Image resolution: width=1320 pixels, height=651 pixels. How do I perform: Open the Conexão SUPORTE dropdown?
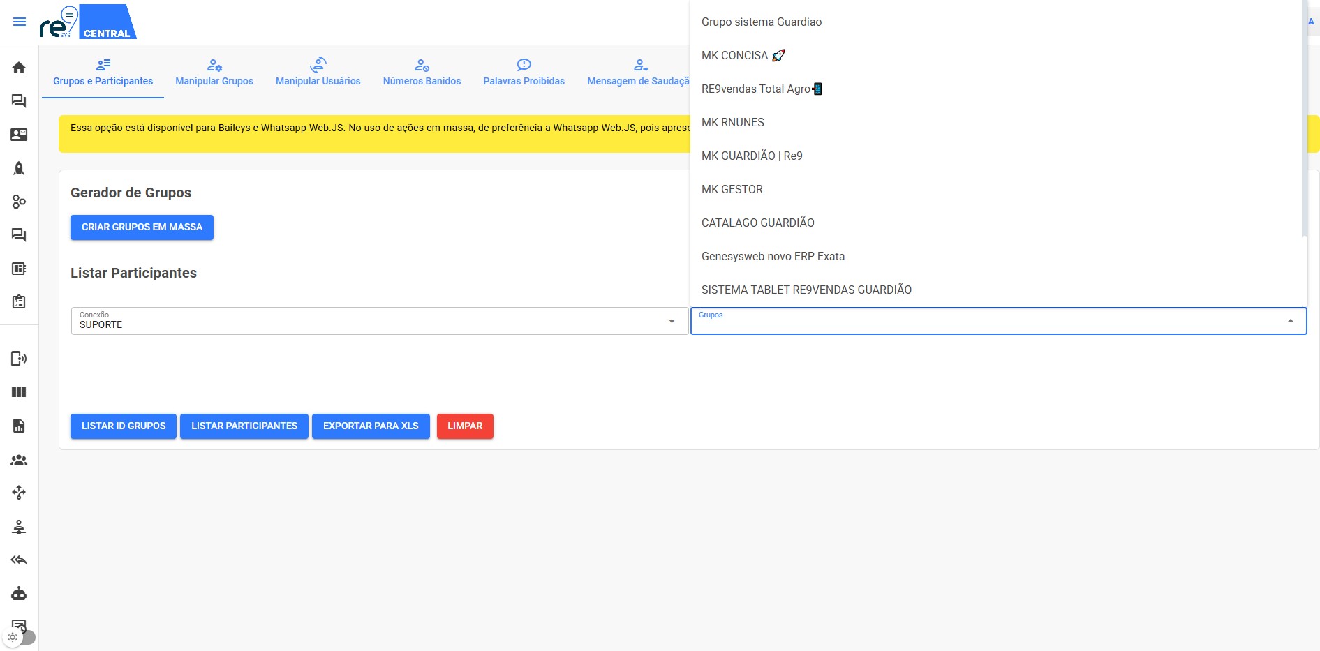[380, 321]
